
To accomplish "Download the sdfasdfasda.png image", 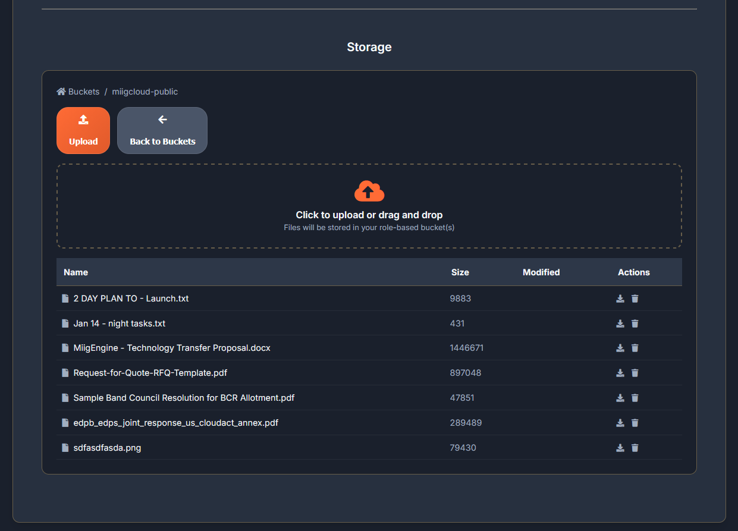I will pos(620,448).
